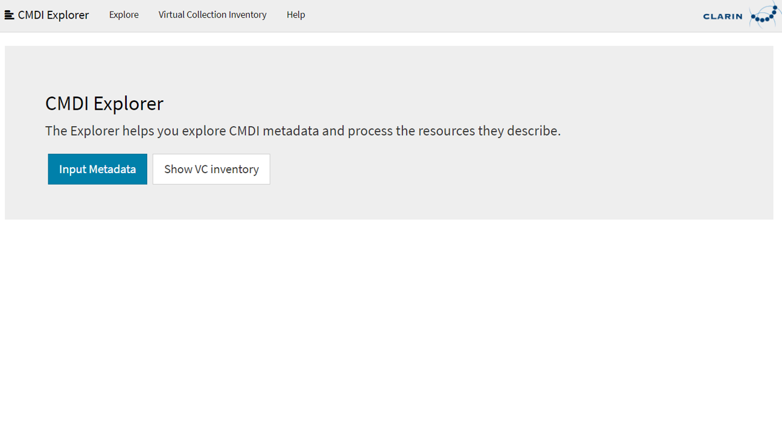Click the list icon beside CMDI Explorer brand
Screen dimensions: 782x424
[9, 14]
